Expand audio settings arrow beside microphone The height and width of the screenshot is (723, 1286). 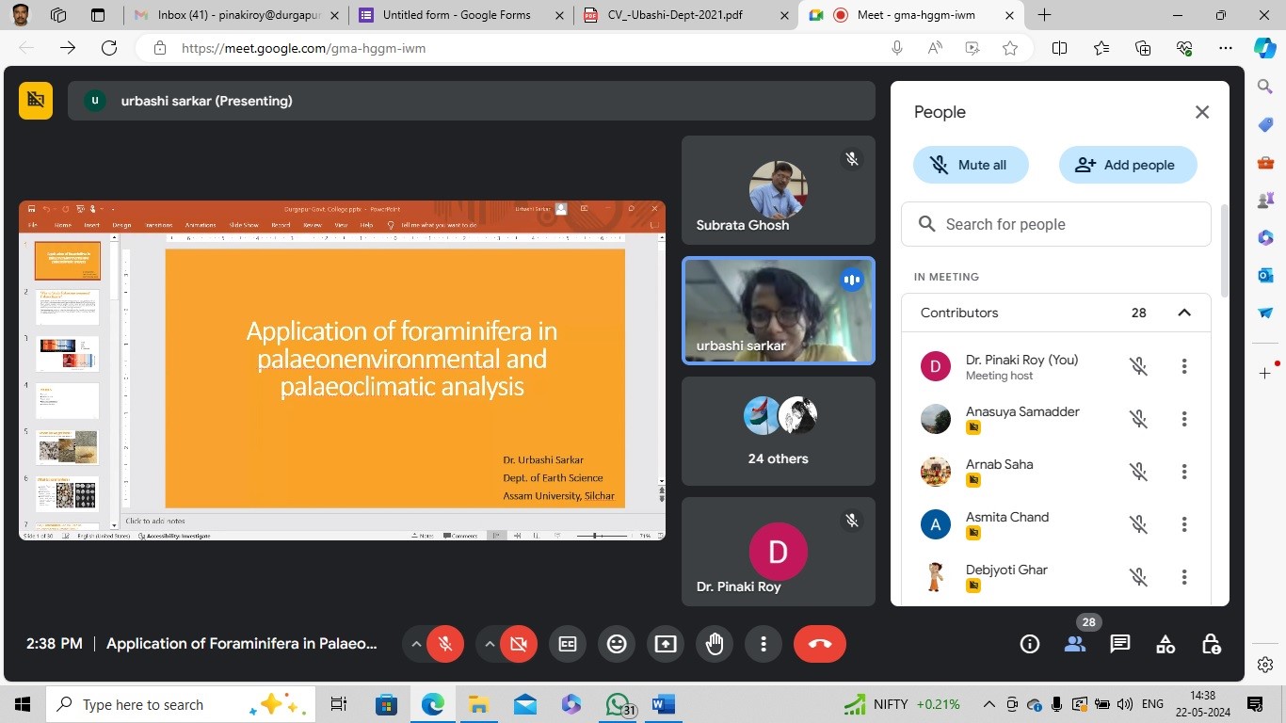[x=415, y=644]
